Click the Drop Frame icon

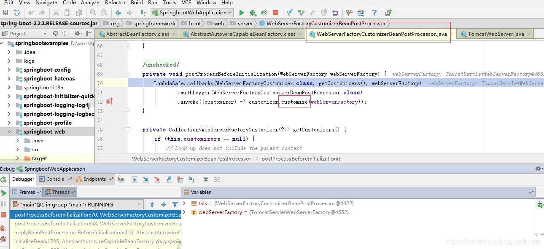180,179
